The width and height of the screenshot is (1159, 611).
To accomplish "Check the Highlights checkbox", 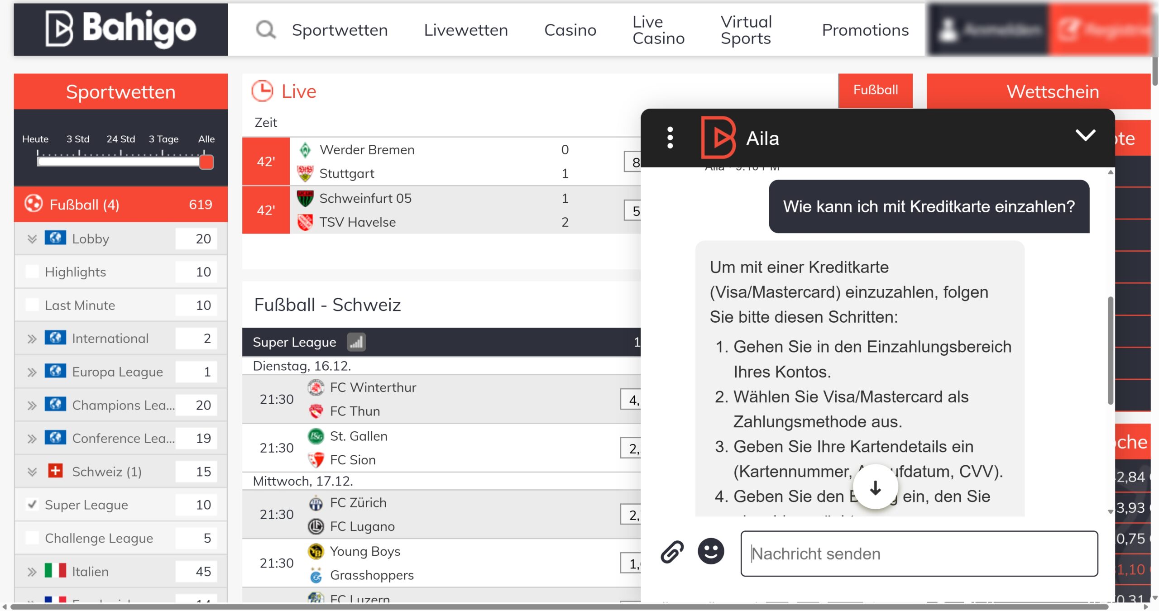I will [32, 272].
